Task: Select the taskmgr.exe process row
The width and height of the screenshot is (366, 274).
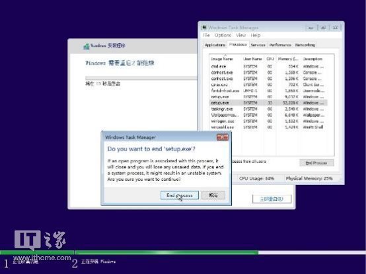Action: point(268,109)
